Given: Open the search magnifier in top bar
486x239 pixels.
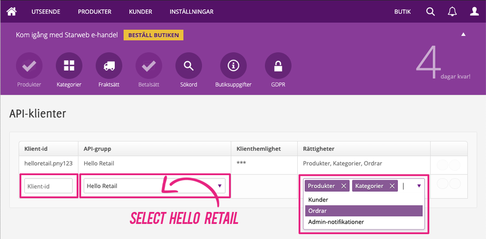Looking at the screenshot, I should coord(431,12).
